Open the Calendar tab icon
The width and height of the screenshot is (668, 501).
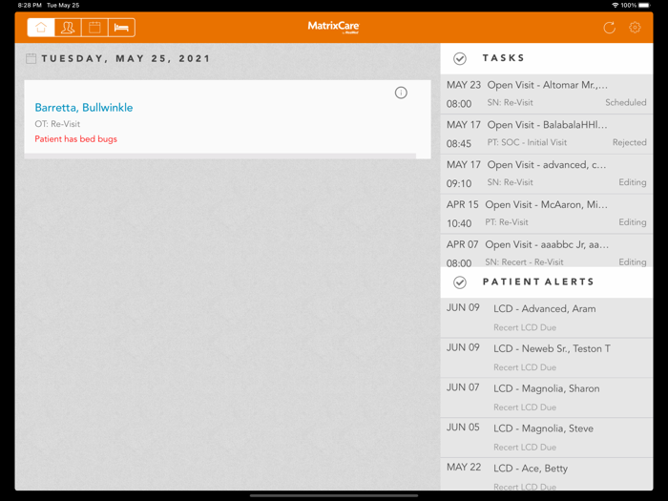(x=94, y=28)
